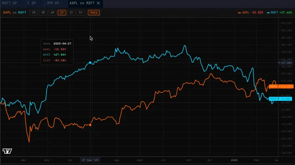Click the 27 jun '25 date axis label
Image resolution: width=295 pixels, height=165 pixels.
click(90, 160)
